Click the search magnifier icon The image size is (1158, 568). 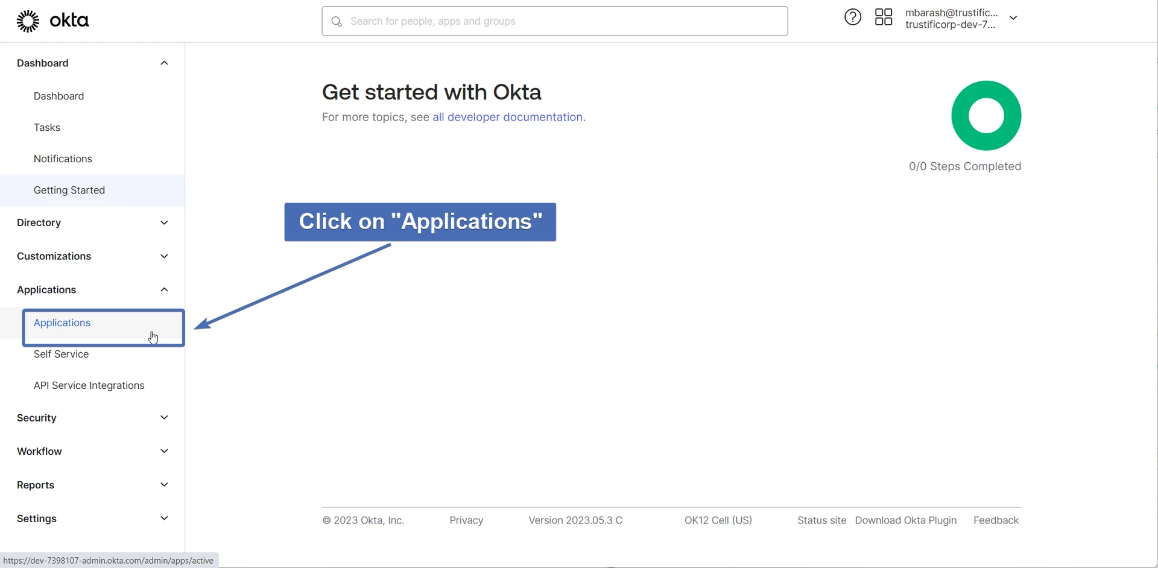click(x=337, y=22)
